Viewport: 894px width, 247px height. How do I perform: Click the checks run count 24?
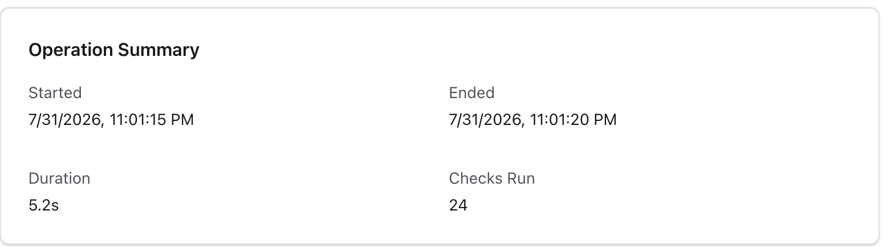click(x=458, y=205)
